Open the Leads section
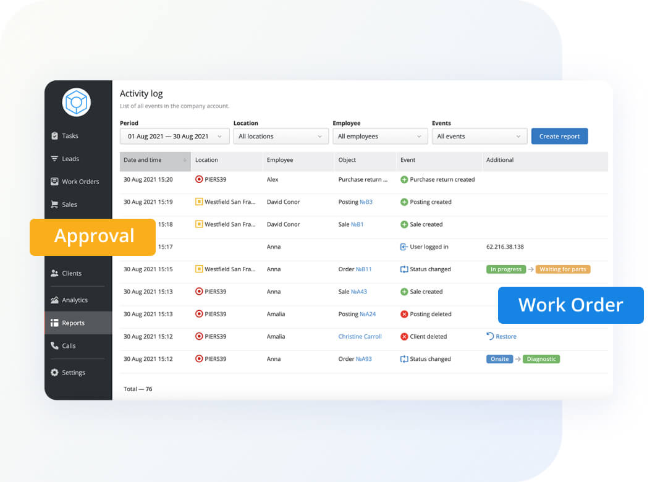 (x=69, y=158)
